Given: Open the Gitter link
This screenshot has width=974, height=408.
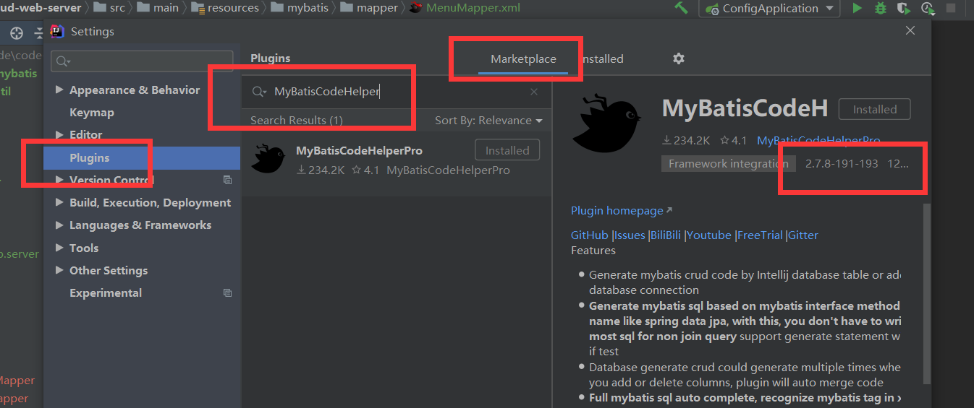Looking at the screenshot, I should tap(803, 235).
